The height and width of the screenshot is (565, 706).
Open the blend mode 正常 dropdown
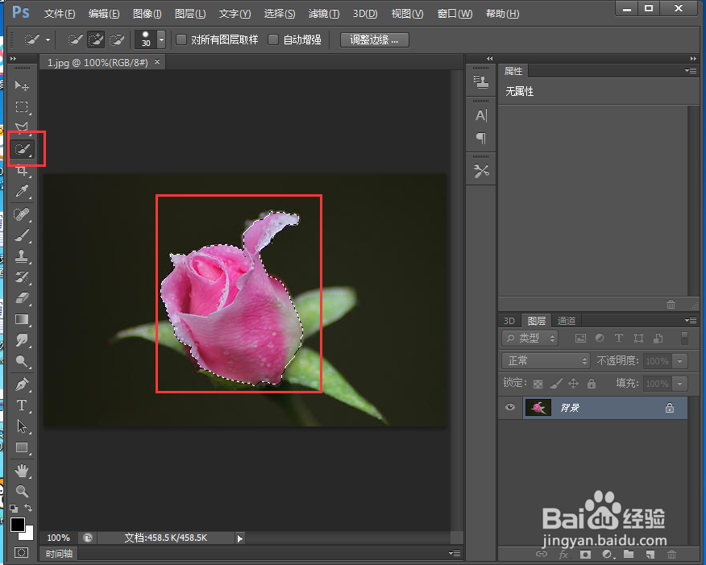pyautogui.click(x=546, y=361)
